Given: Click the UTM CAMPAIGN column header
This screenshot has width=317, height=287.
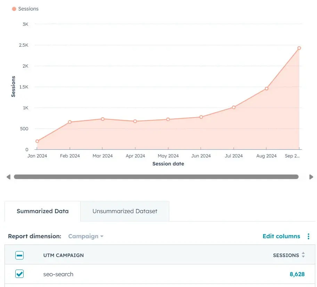Looking at the screenshot, I should 64,255.
